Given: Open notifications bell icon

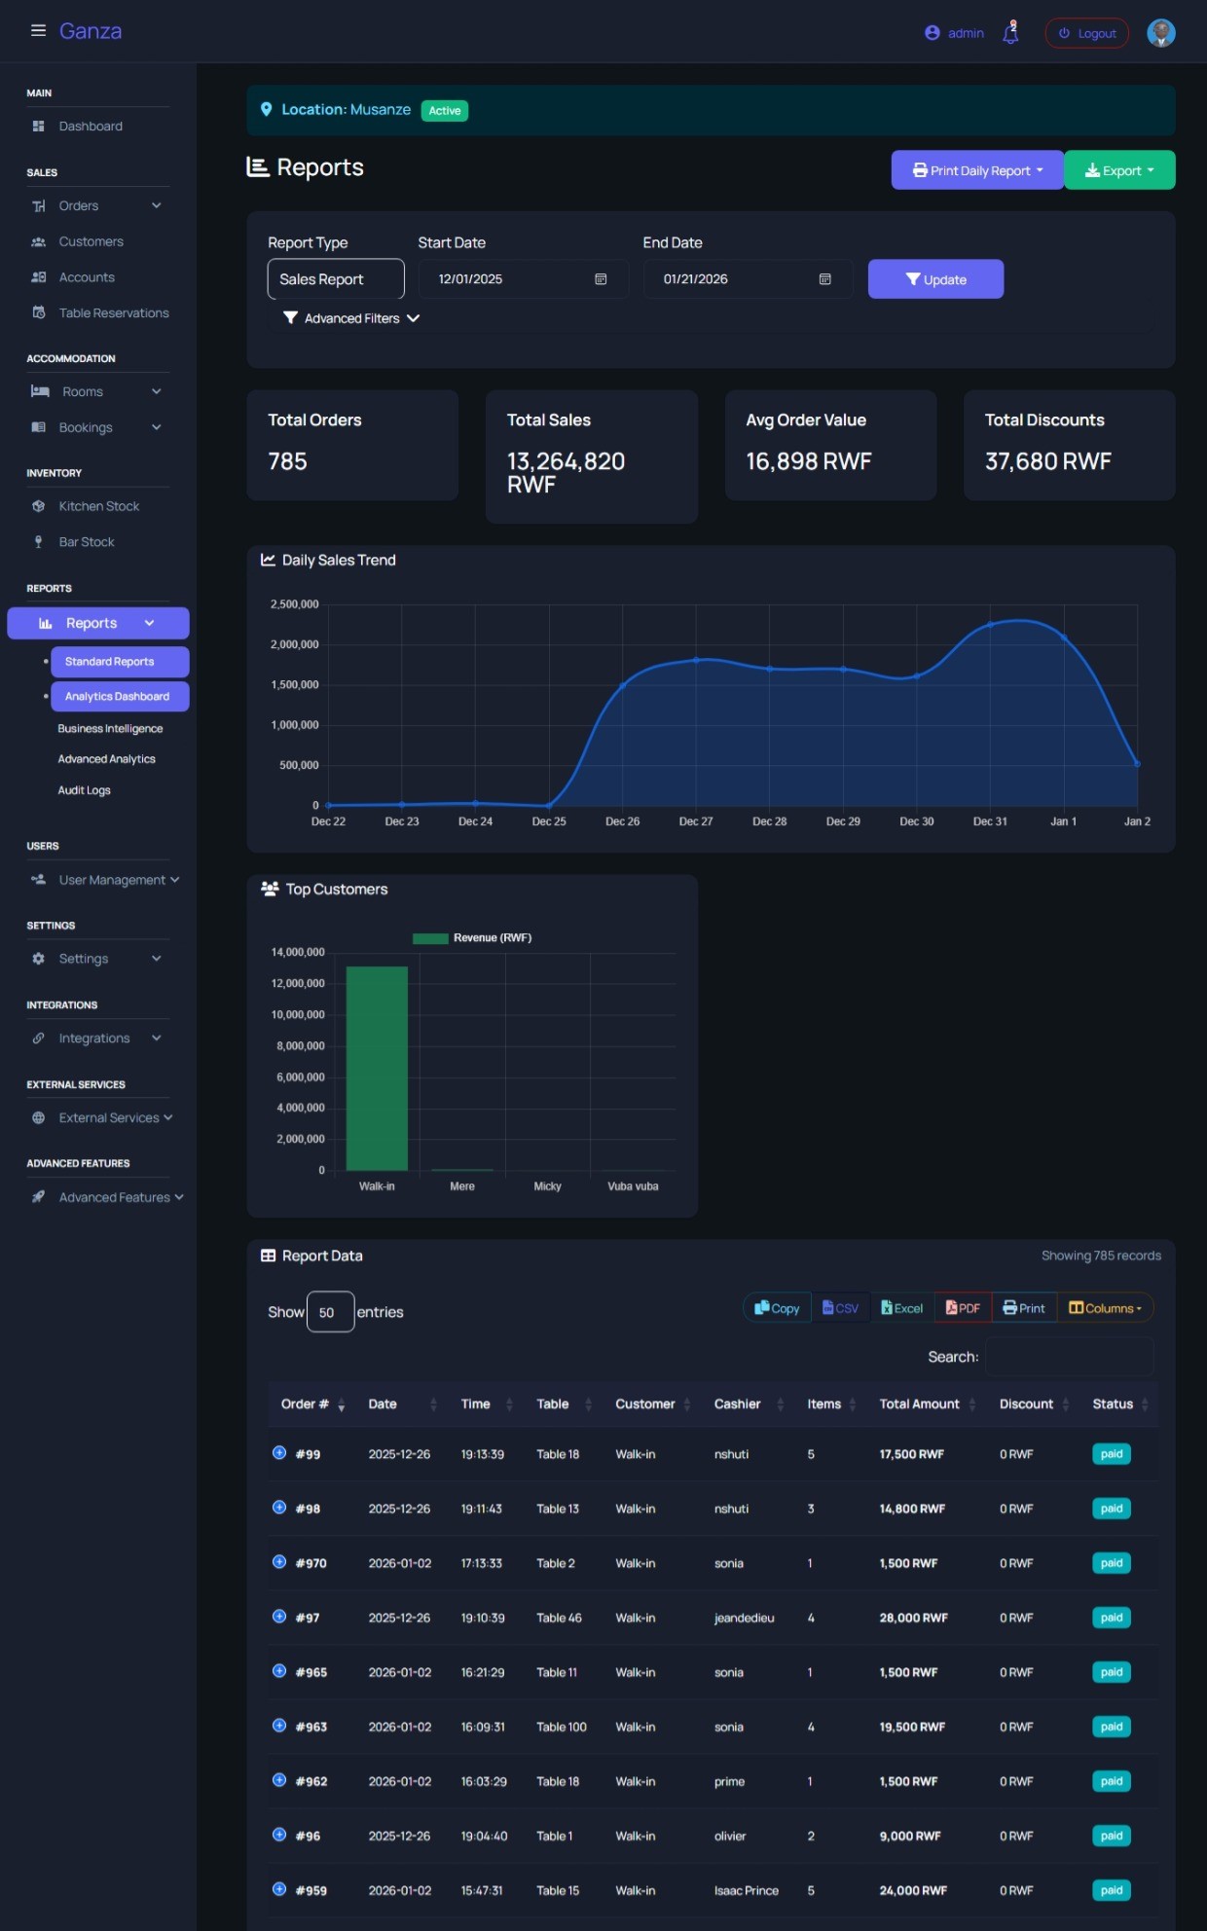Looking at the screenshot, I should pos(1011,32).
